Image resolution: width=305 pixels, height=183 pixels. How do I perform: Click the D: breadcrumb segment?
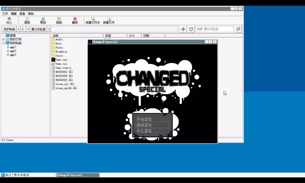[x=23, y=29]
